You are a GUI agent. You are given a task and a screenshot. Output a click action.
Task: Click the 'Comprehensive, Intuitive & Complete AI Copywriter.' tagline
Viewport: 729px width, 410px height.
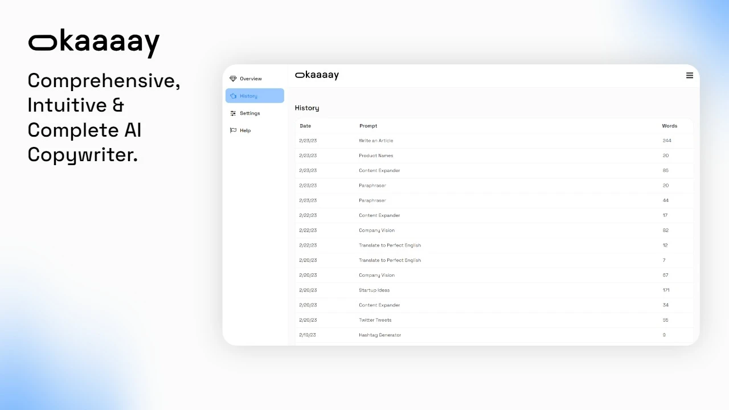point(104,117)
